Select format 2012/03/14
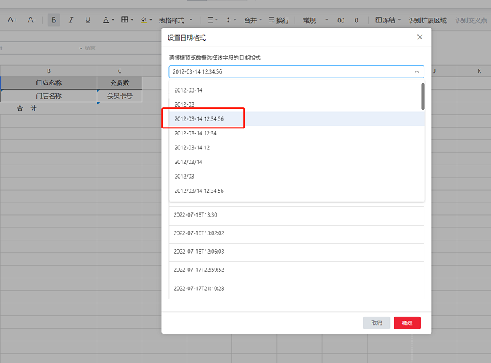 [297, 162]
